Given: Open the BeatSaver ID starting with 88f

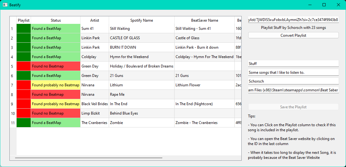Looking at the screenshot, I should 238,47.
